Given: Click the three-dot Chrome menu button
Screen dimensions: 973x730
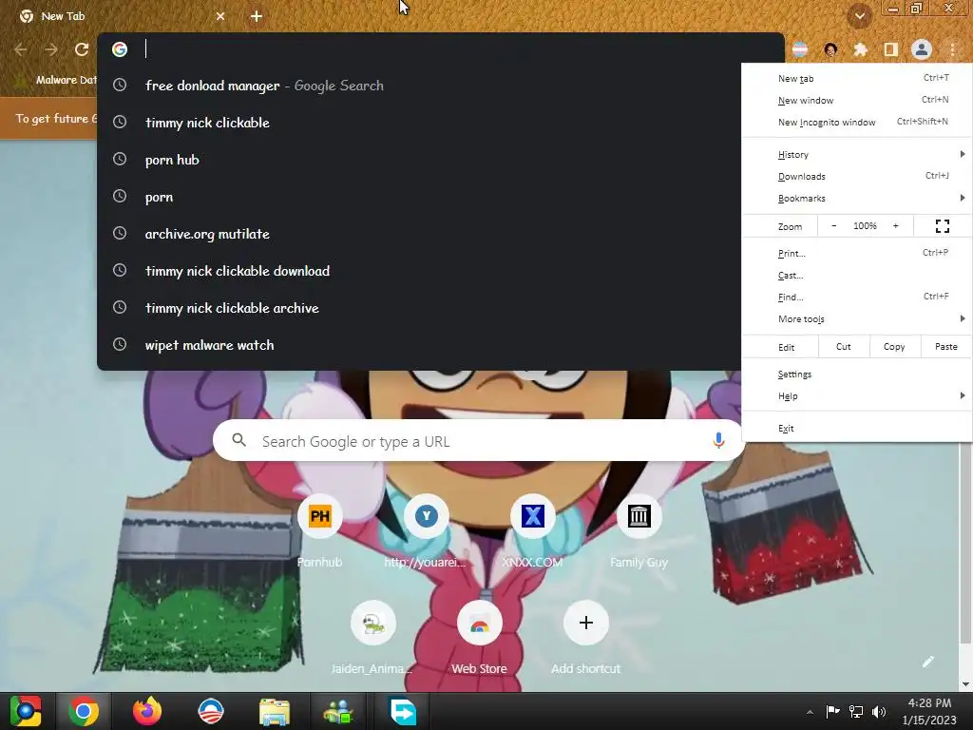Looking at the screenshot, I should pos(952,49).
